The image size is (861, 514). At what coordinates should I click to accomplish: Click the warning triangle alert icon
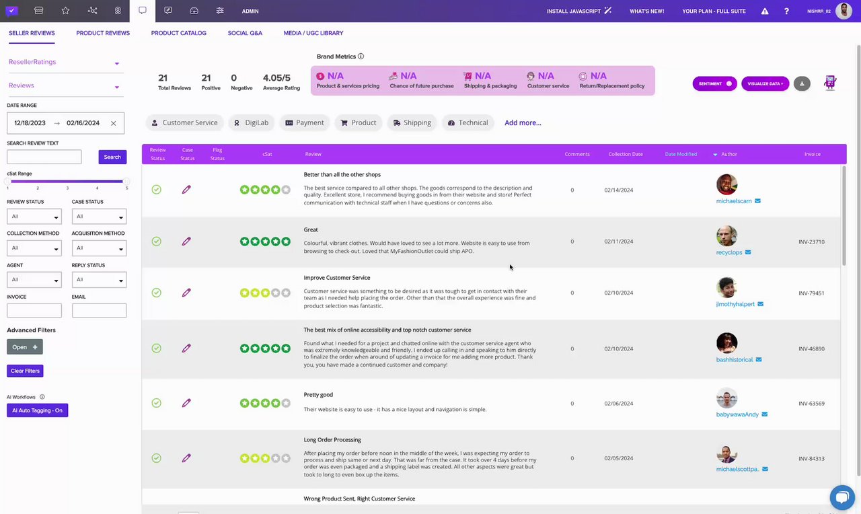point(765,11)
